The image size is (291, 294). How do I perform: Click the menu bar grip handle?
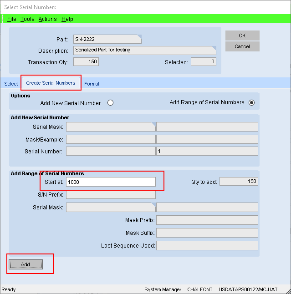[x=2, y=19]
